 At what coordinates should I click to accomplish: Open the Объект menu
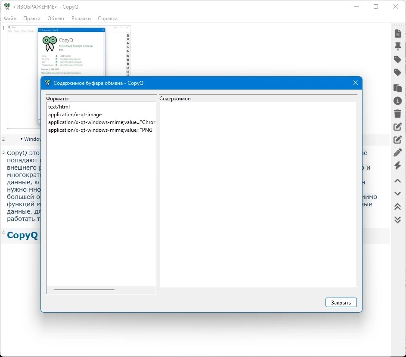pyautogui.click(x=56, y=19)
